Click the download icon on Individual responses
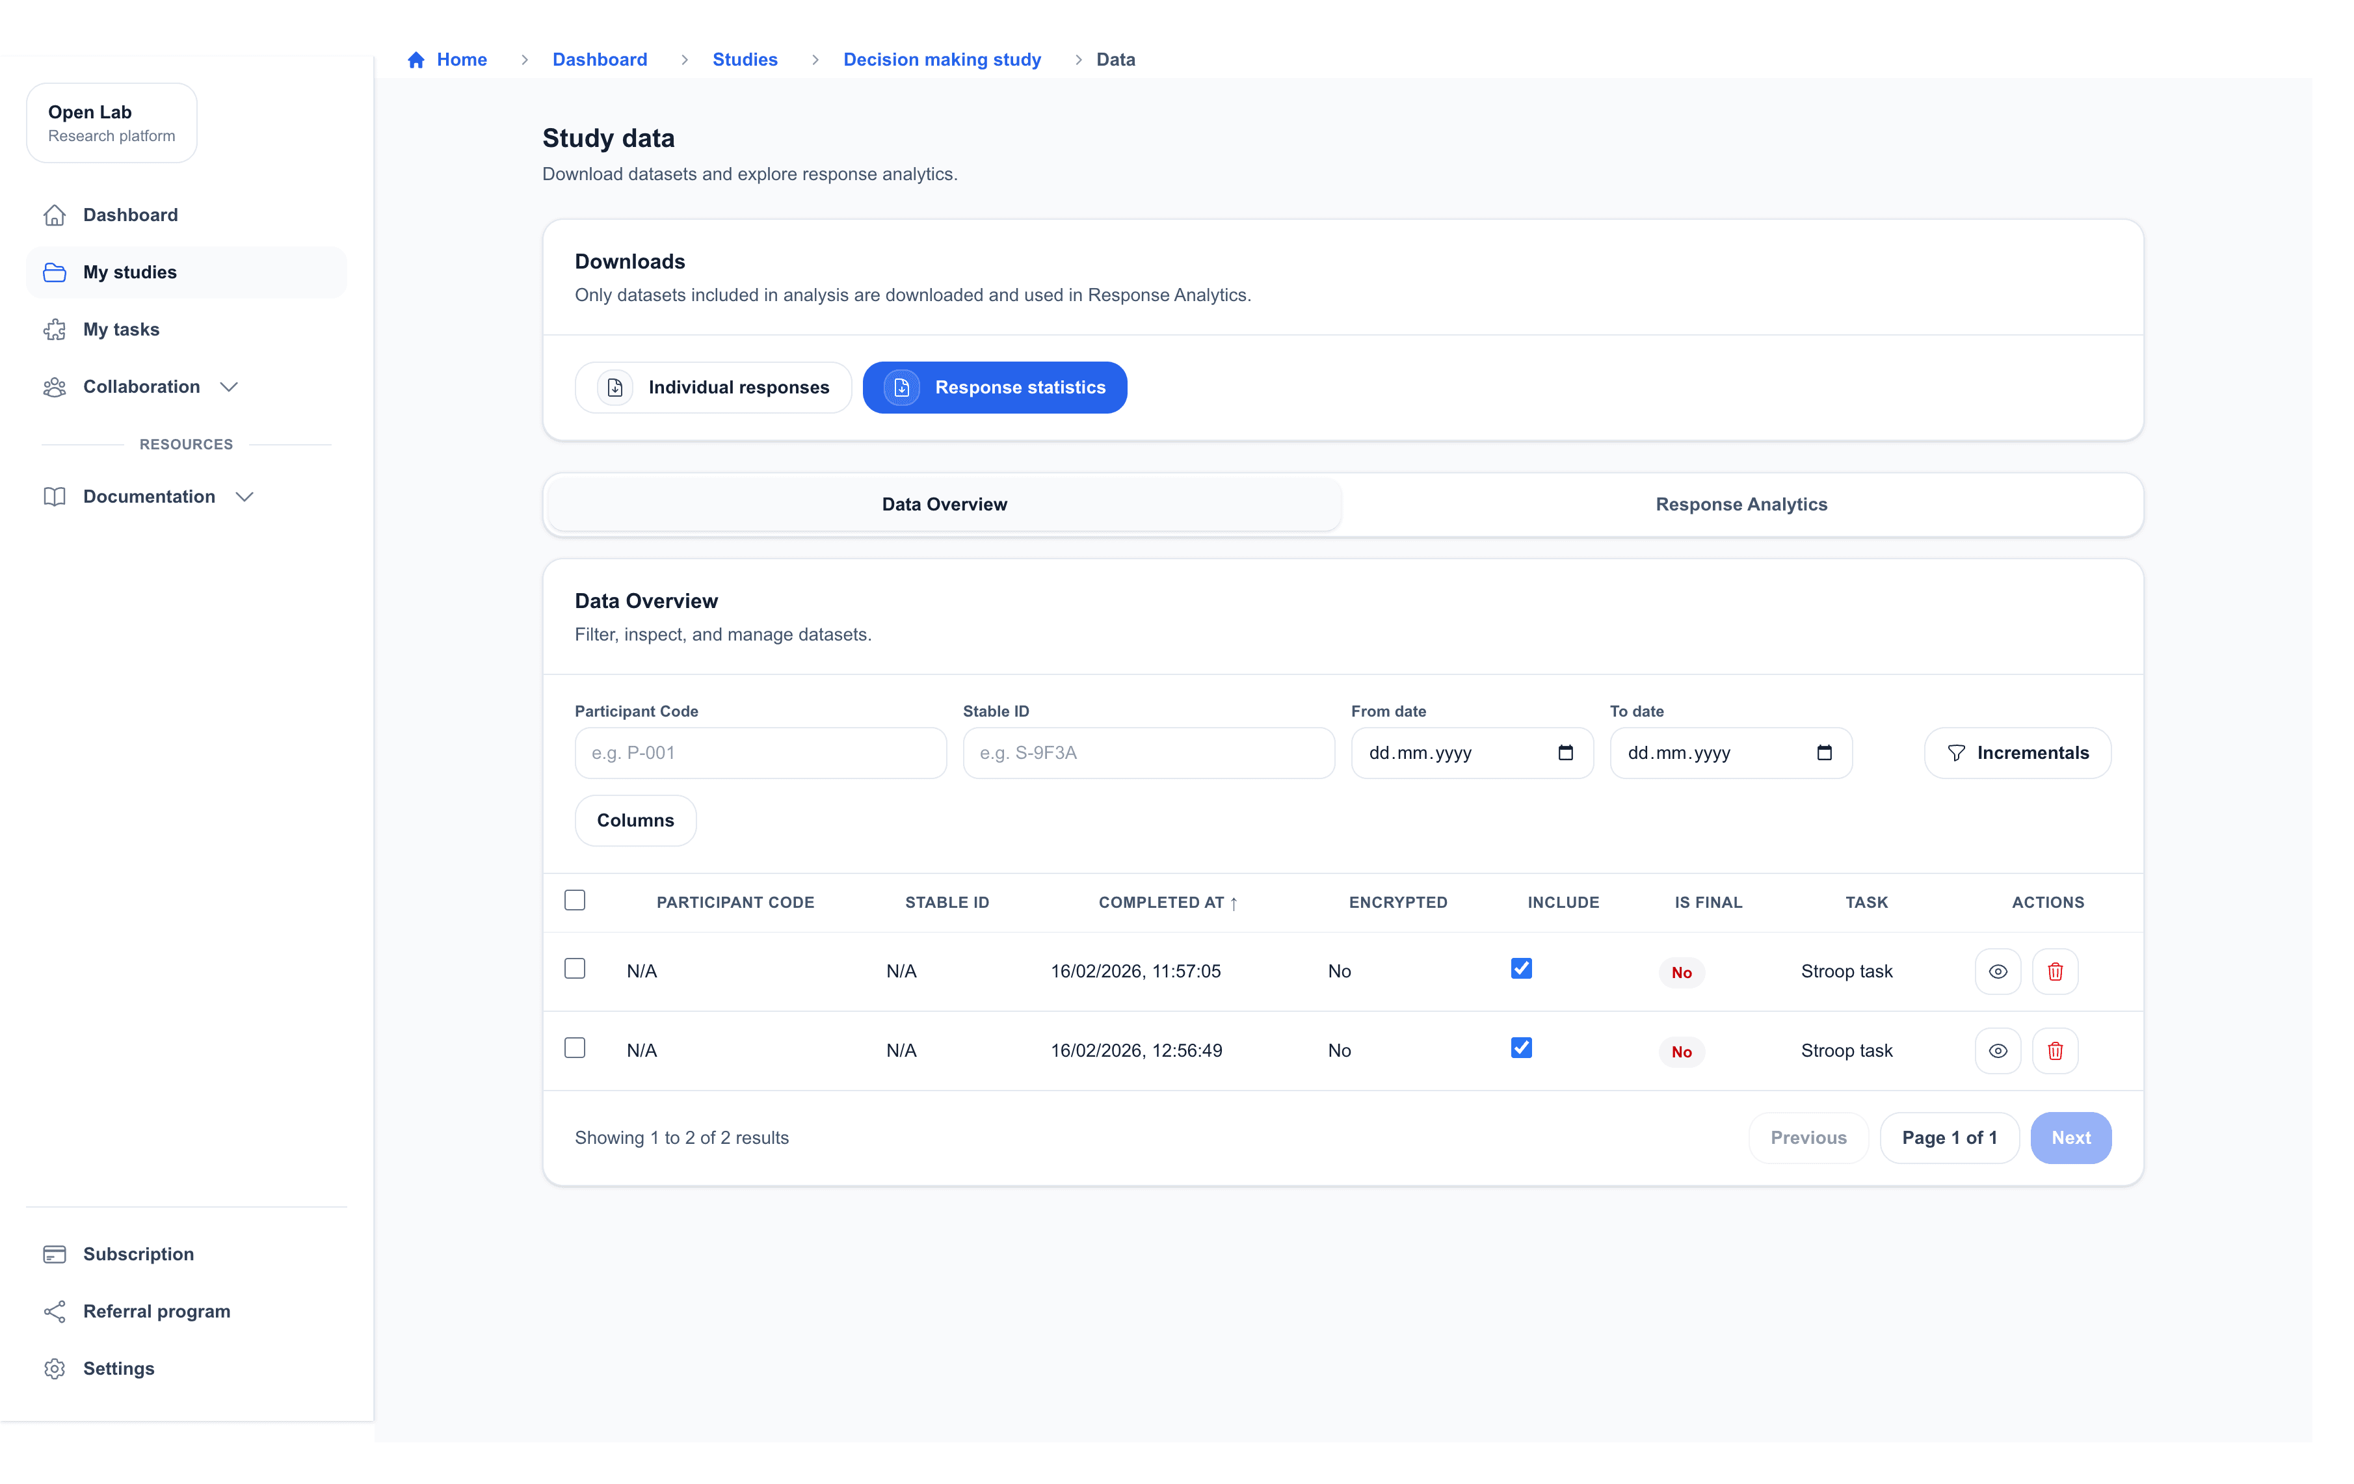The height and width of the screenshot is (1484, 2354). (614, 387)
